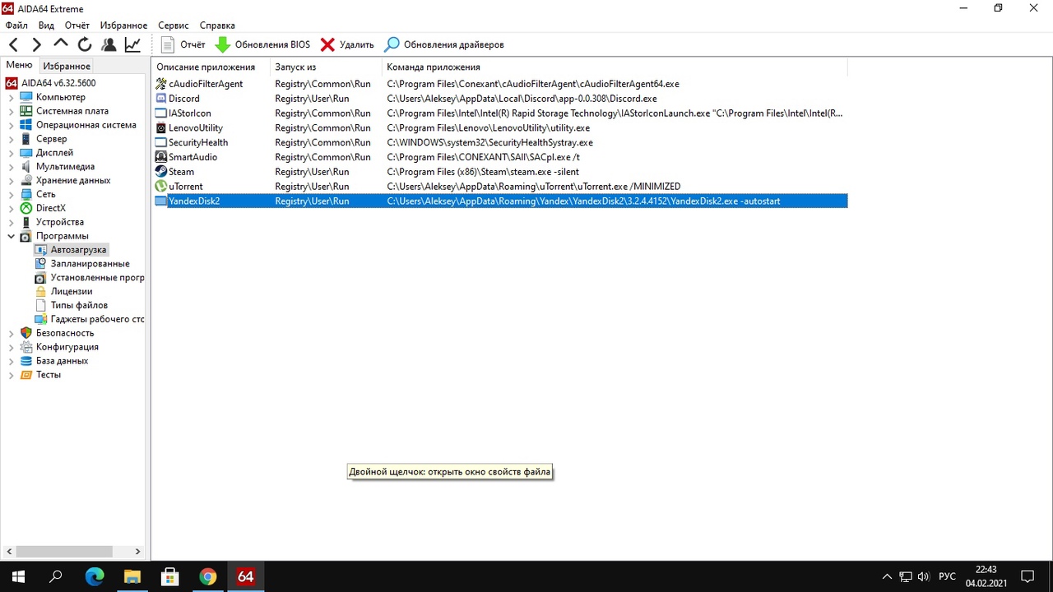The height and width of the screenshot is (592, 1053).
Task: Switch to the Меню tab
Action: click(19, 66)
